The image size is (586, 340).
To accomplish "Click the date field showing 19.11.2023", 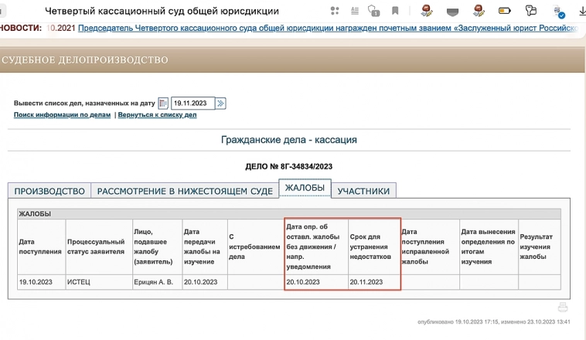I will (x=192, y=104).
